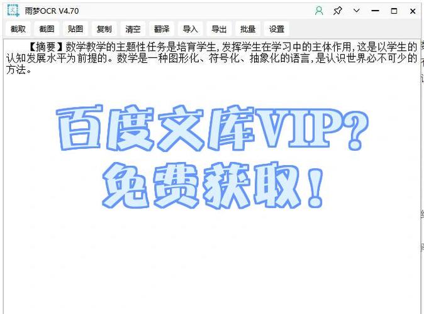Translate text with the 翻译 button

pyautogui.click(x=162, y=29)
